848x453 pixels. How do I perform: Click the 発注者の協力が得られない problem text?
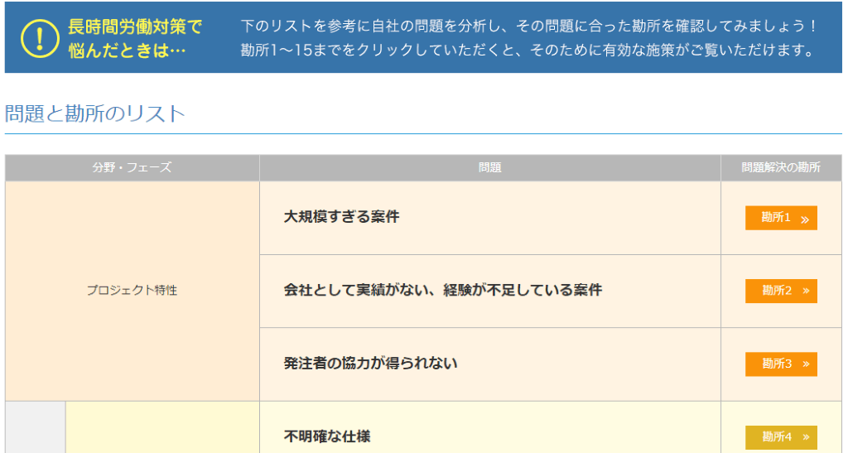370,364
